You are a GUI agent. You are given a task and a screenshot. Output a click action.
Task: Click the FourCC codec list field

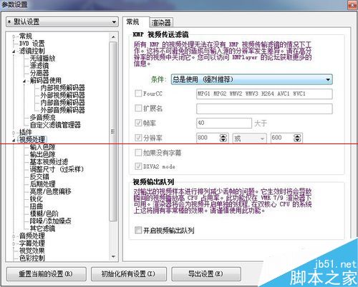(264, 94)
